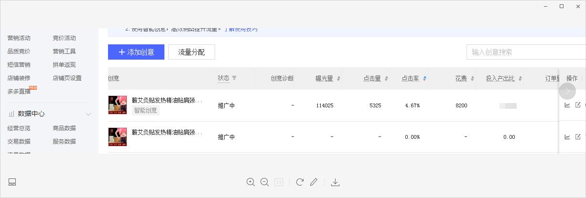Viewport: 586px width, 198px height.
Task: Open 品质竞价 in the sidebar
Action: click(19, 52)
